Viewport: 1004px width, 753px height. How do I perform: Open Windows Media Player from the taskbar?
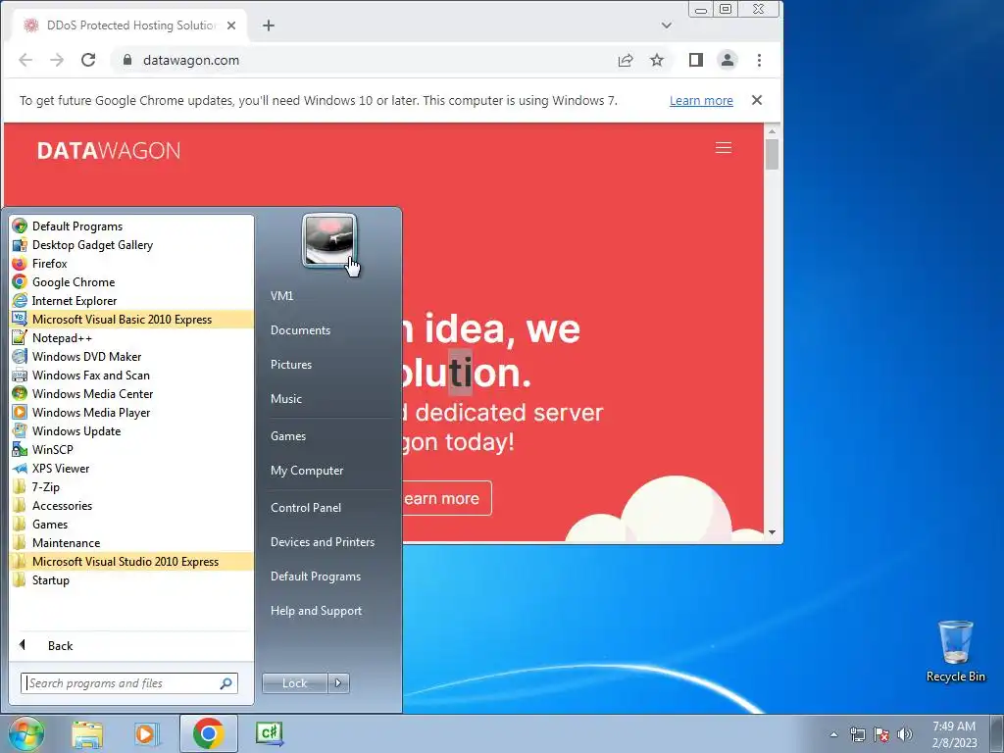point(147,733)
